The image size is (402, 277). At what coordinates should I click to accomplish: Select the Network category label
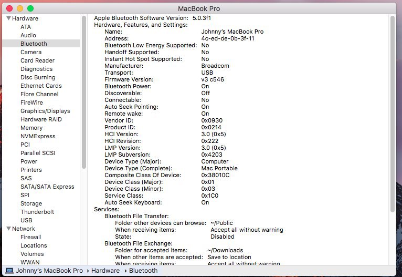(24, 229)
